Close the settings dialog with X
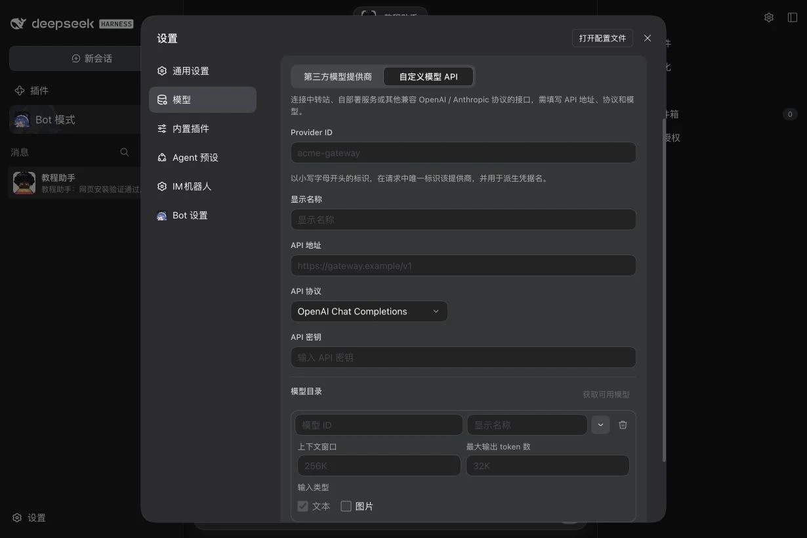807x538 pixels. [648, 38]
